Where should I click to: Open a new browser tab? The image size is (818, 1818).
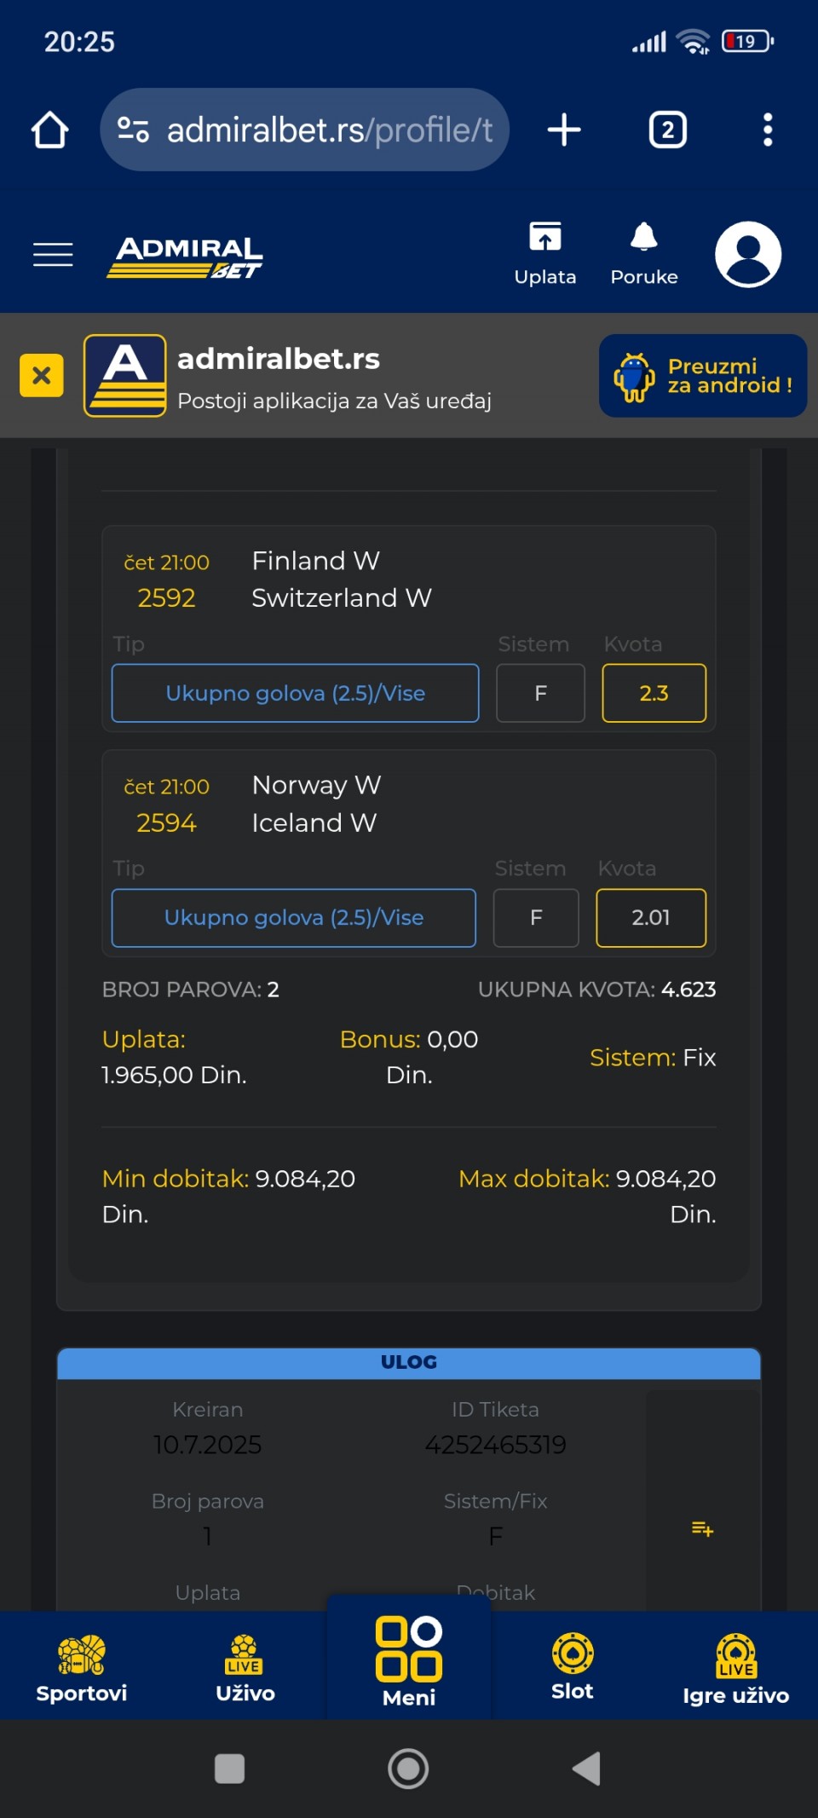(x=564, y=130)
